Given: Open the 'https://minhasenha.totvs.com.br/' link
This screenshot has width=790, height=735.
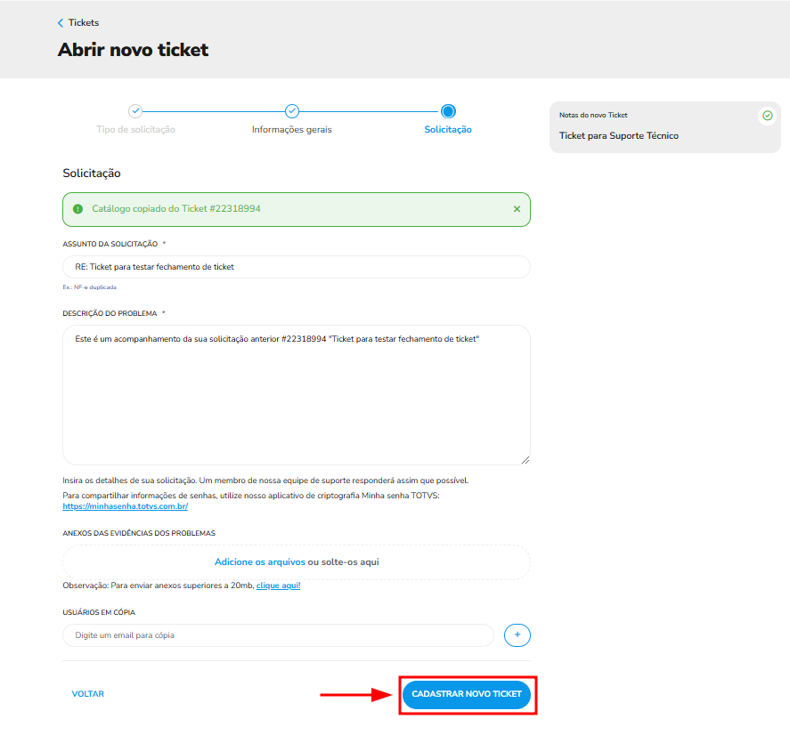Looking at the screenshot, I should point(124,505).
